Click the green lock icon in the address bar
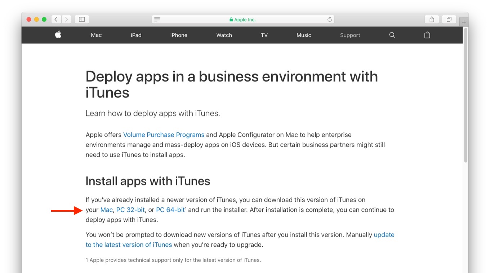The image size is (490, 273). point(231,20)
